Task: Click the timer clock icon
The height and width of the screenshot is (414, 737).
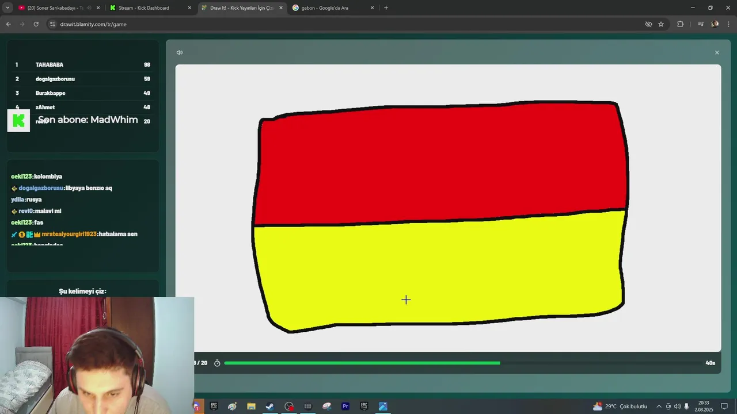Action: (217, 363)
